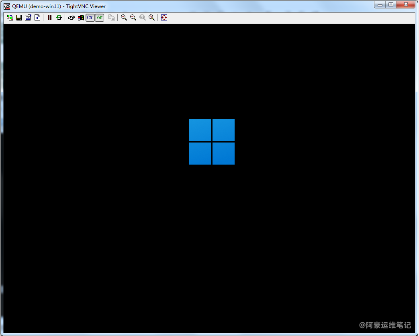Open the VNC system menu icon in title bar
419x336 pixels.
coord(7,6)
